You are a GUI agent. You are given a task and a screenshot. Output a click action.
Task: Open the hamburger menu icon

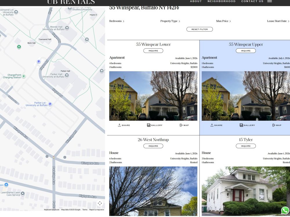pos(269,1)
